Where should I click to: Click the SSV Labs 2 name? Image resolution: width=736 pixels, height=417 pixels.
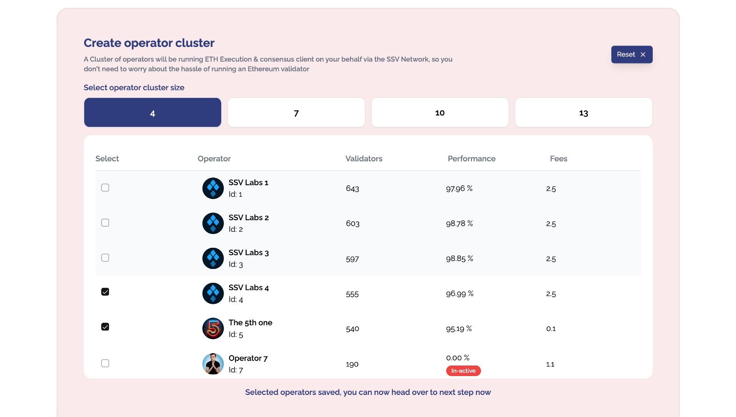coord(249,217)
